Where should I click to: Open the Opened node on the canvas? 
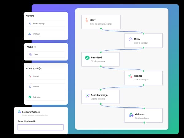143,78
